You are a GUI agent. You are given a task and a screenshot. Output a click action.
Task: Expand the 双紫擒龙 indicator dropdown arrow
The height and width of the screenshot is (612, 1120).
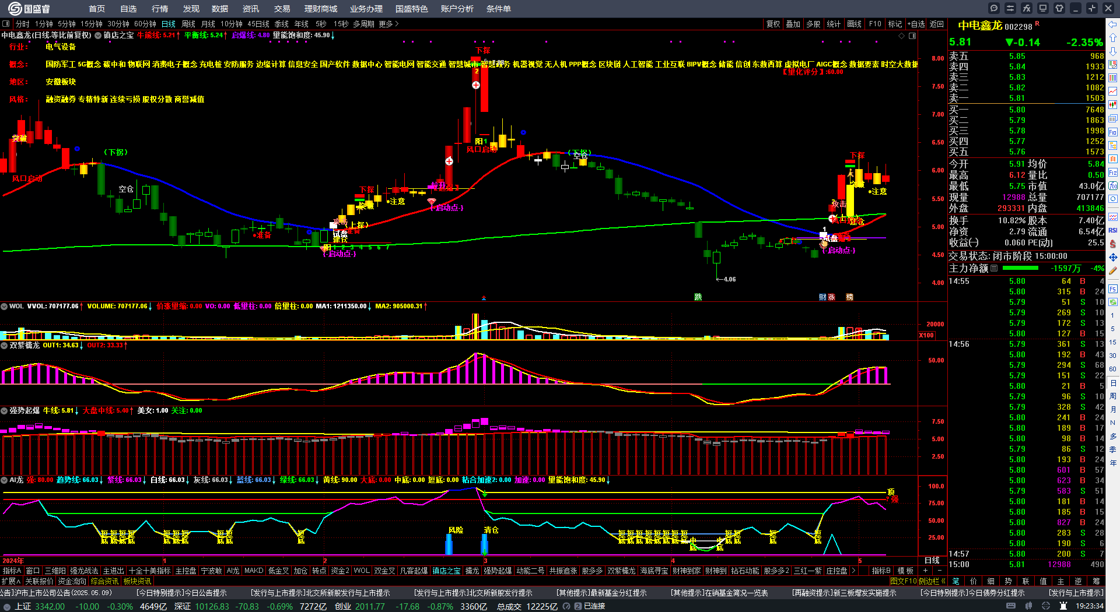pos(4,345)
